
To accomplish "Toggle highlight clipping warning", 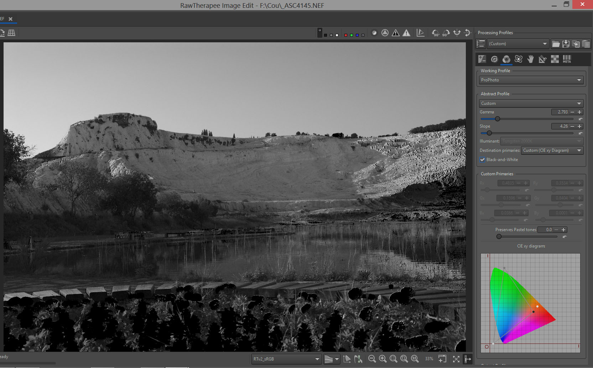I will click(x=406, y=32).
